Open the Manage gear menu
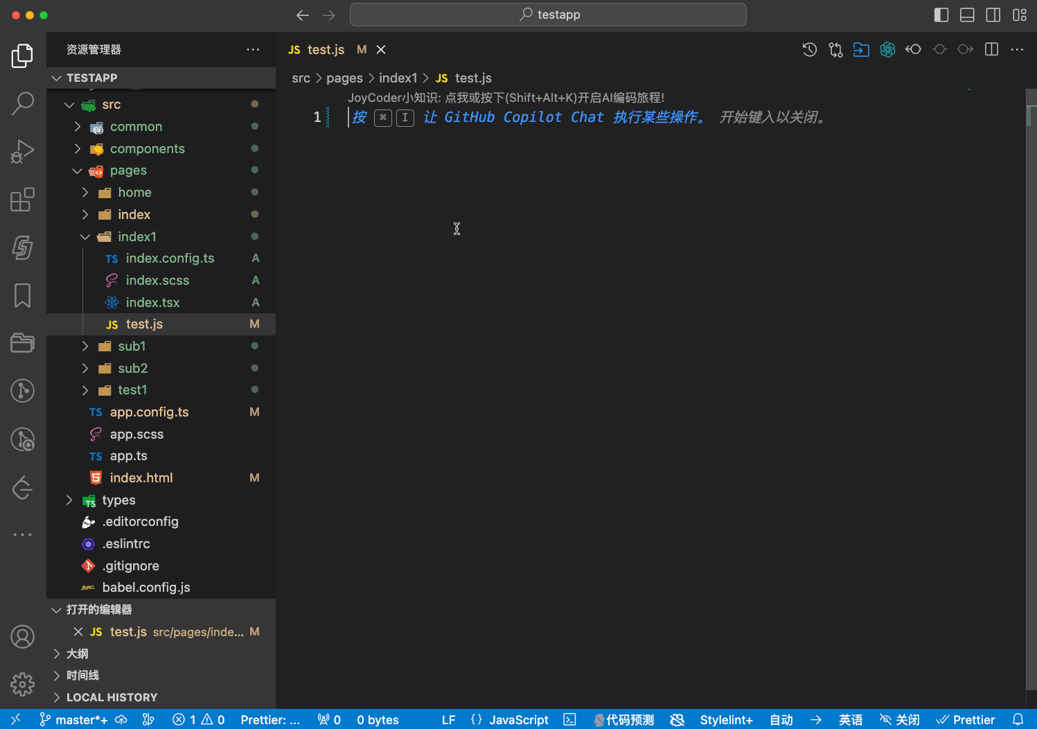 (x=22, y=684)
